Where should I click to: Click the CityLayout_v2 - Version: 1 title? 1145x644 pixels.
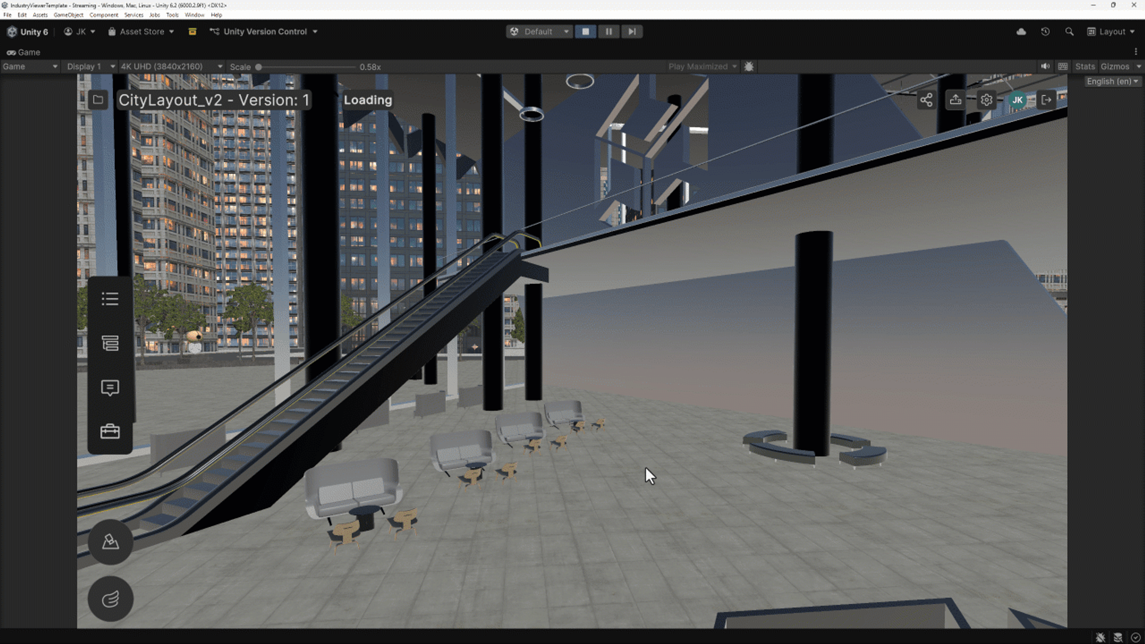click(214, 100)
